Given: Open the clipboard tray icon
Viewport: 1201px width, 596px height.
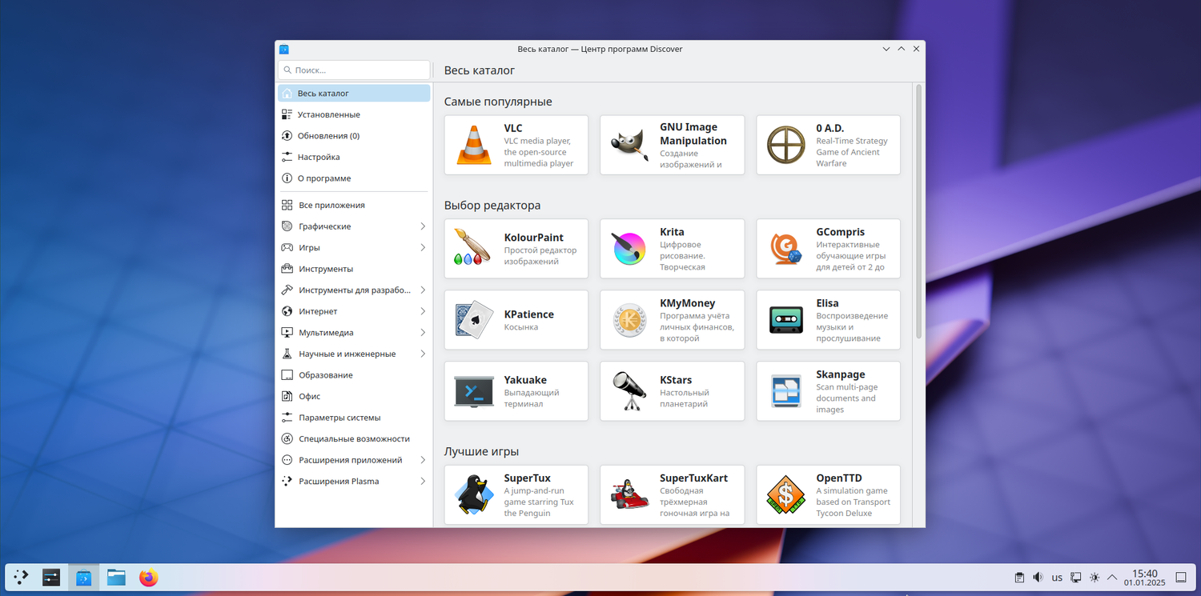Looking at the screenshot, I should [1019, 578].
